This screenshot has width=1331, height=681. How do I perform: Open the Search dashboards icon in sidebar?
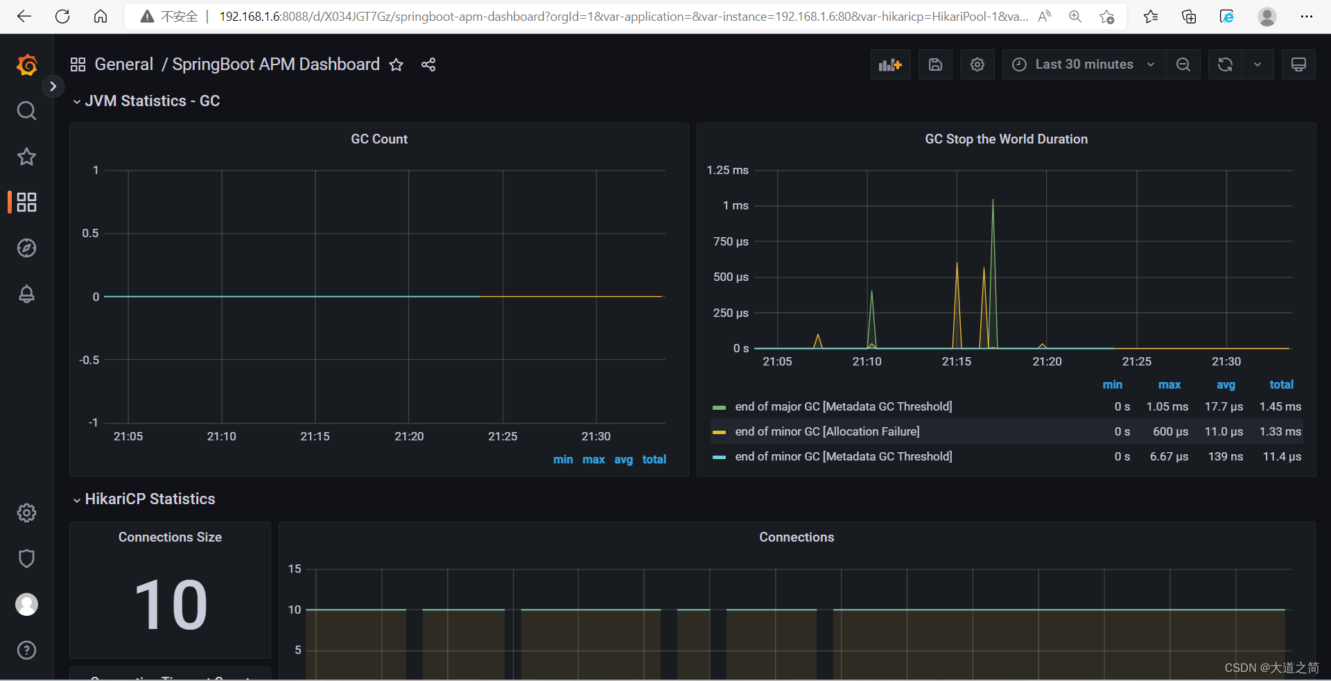coord(26,110)
